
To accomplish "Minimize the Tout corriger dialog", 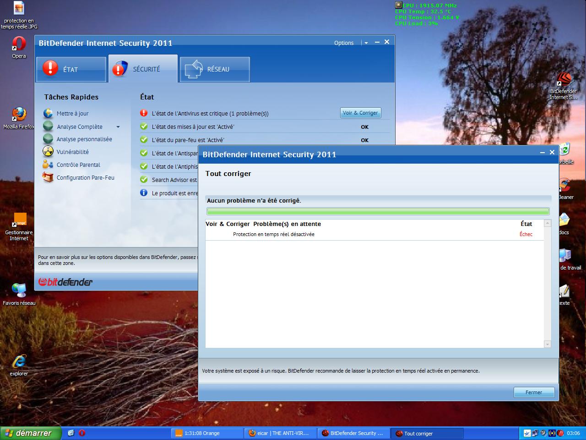I will tap(543, 152).
